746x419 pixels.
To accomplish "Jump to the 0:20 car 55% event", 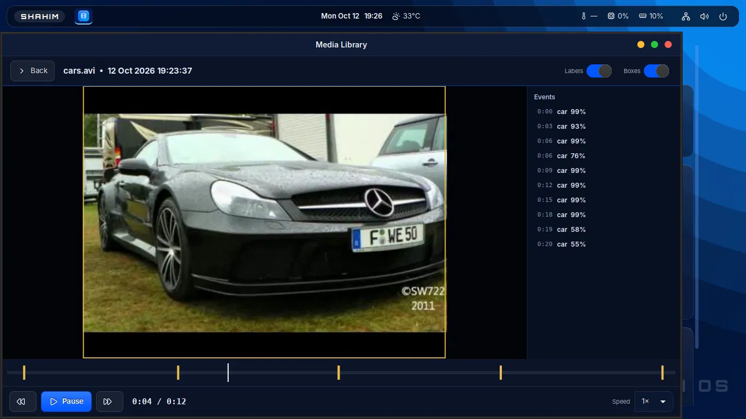I will tap(561, 244).
